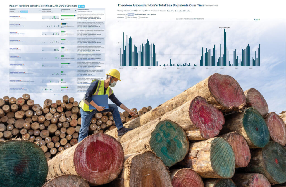
Task: Click the 2017 label on the chart axis
Action: click(x=150, y=68)
